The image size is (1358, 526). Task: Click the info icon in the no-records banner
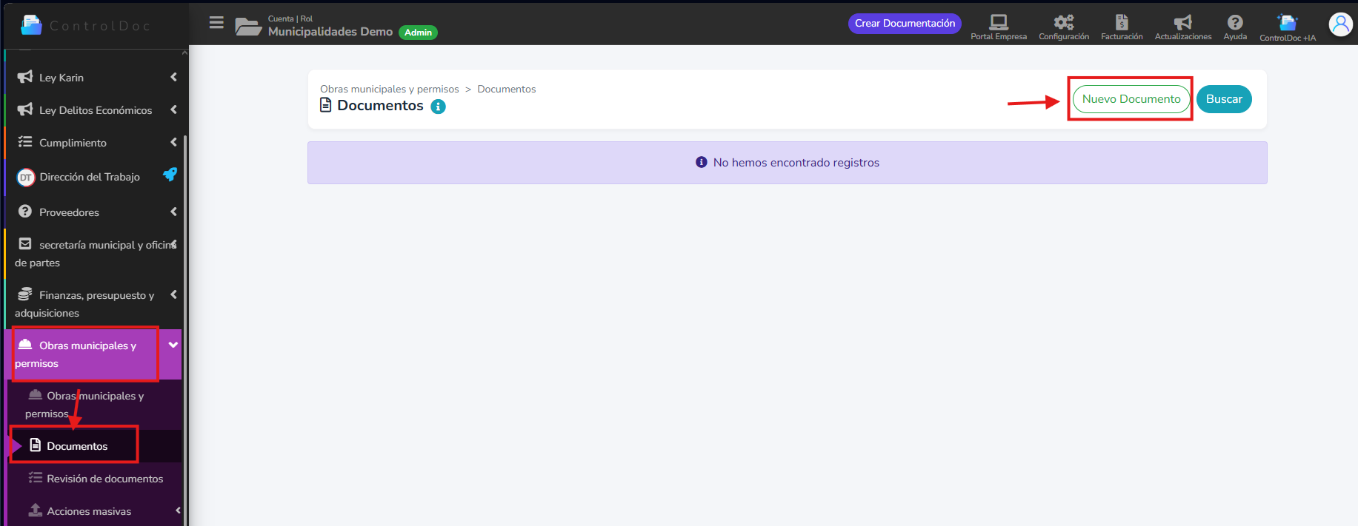[702, 162]
